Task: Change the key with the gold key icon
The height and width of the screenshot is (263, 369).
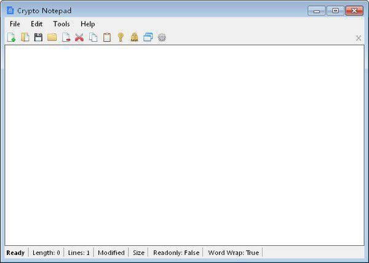Action: (121, 37)
